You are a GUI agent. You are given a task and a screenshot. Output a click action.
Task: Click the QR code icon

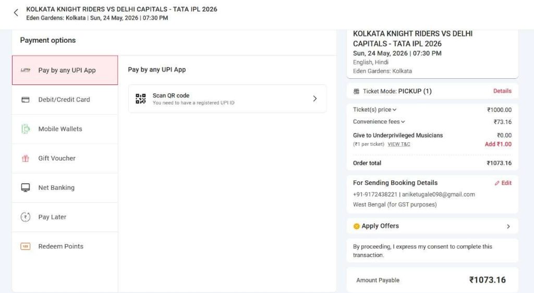[x=141, y=99]
